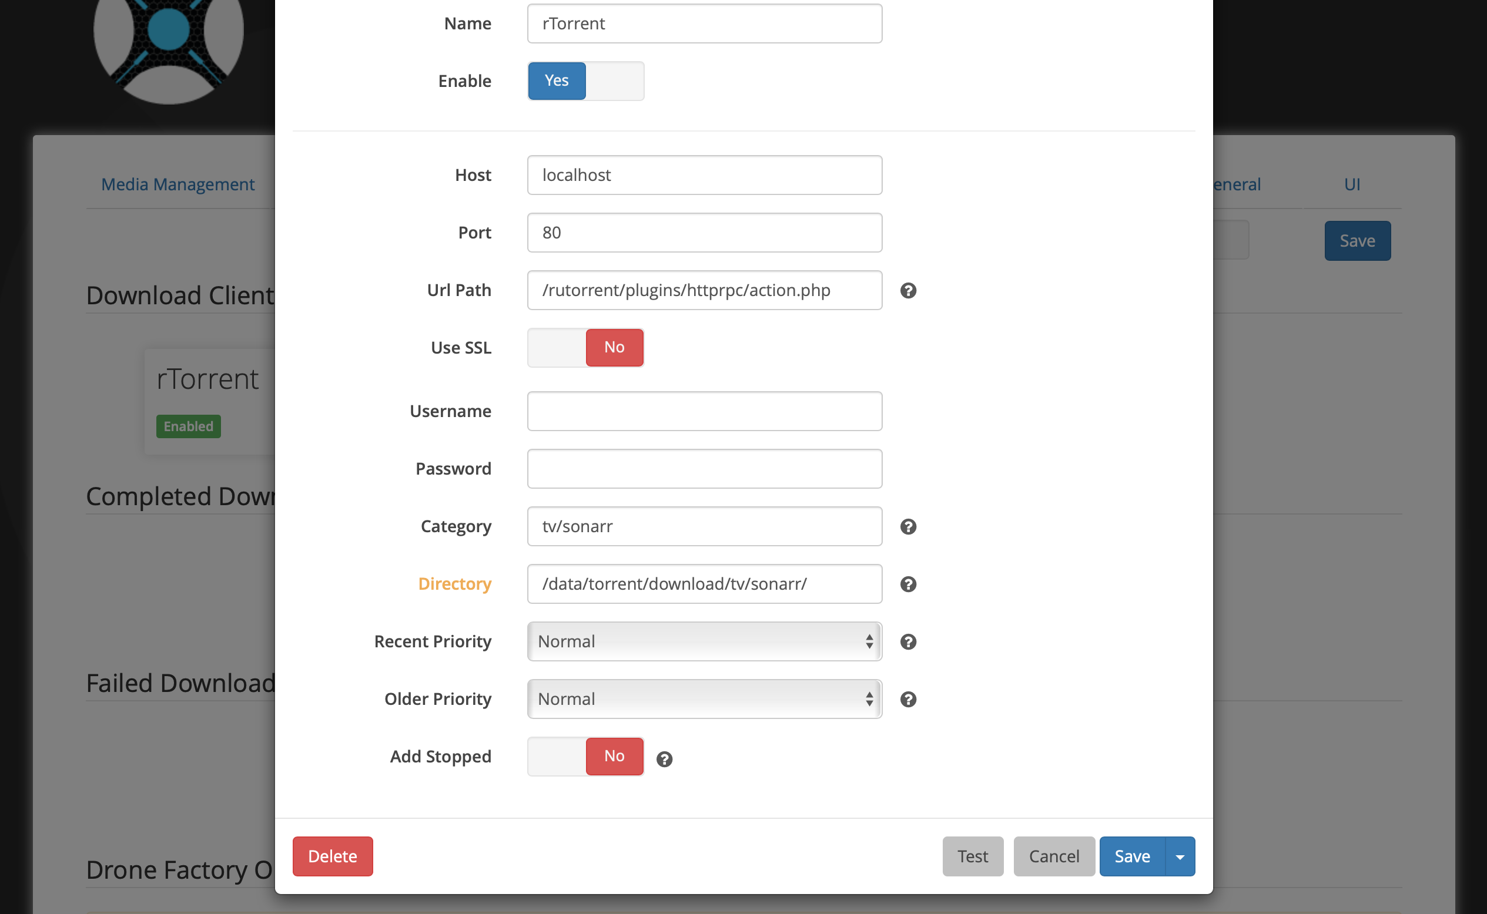Click the Cancel button
Viewport: 1487px width, 914px height.
(x=1053, y=856)
